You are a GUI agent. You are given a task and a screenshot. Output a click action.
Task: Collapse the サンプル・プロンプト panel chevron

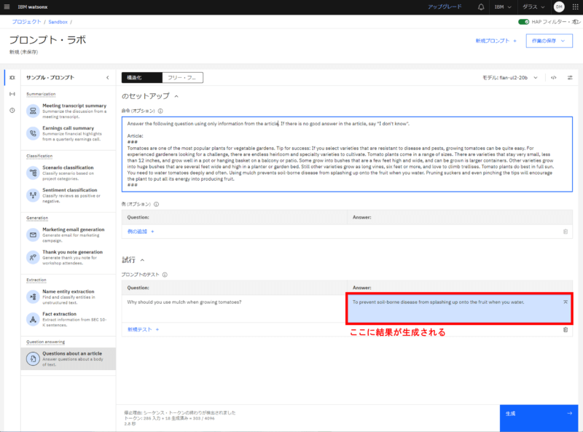click(107, 78)
